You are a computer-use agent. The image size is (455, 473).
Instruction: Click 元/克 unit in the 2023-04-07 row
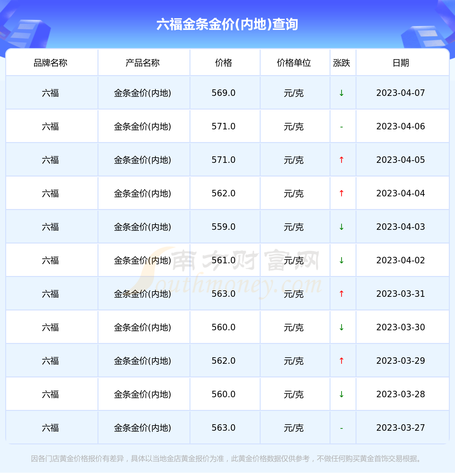pos(294,93)
